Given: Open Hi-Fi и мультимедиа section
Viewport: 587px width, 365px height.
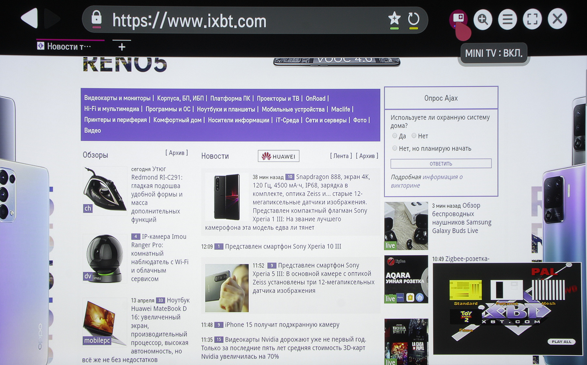Looking at the screenshot, I should coord(111,109).
